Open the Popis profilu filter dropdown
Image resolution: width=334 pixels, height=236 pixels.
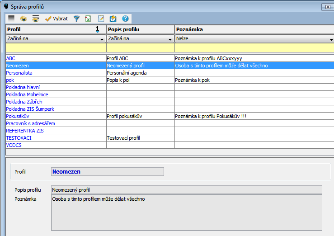pyautogui.click(x=171, y=39)
